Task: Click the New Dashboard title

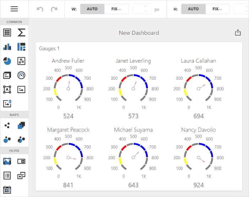Action: (x=139, y=33)
